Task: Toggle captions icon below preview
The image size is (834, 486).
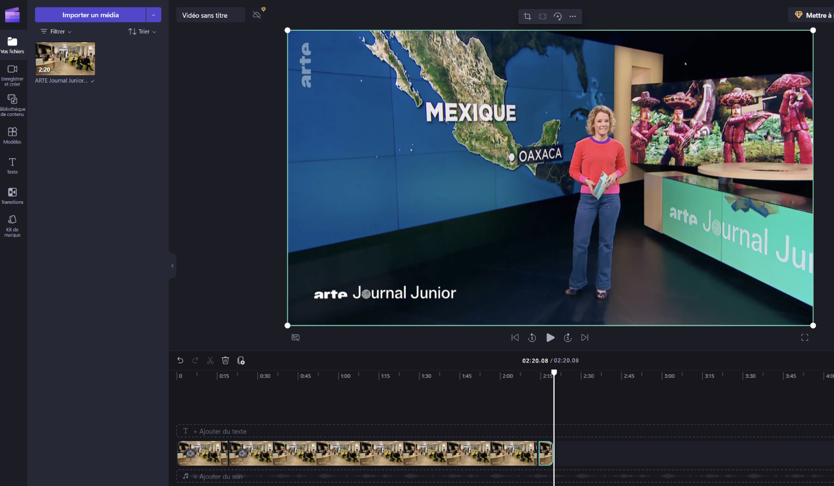Action: (296, 338)
